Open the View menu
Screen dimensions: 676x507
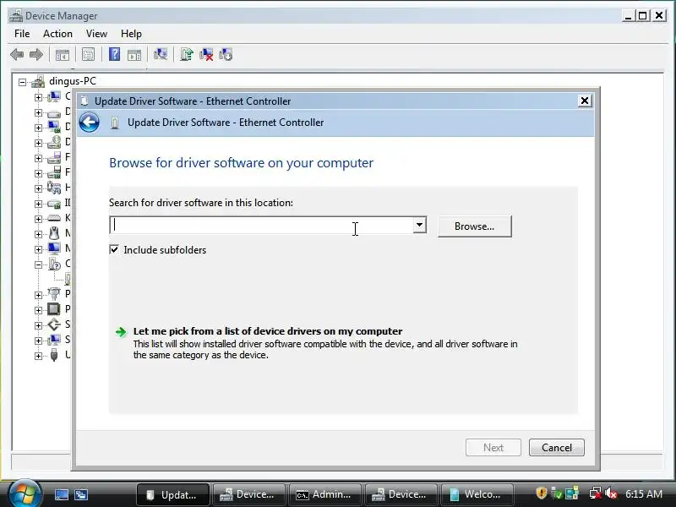click(96, 34)
